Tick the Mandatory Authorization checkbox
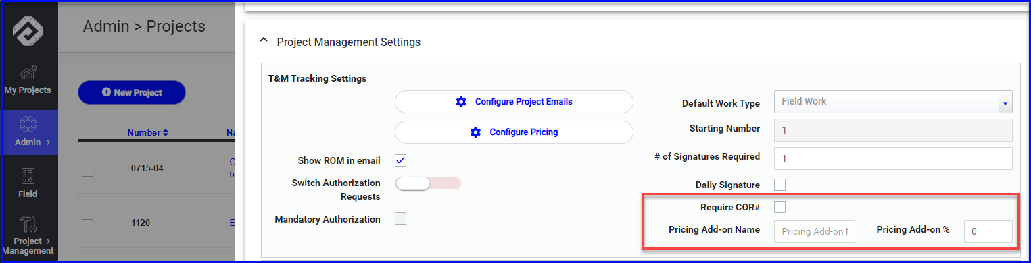Screen dimensions: 1031x263 (400, 218)
